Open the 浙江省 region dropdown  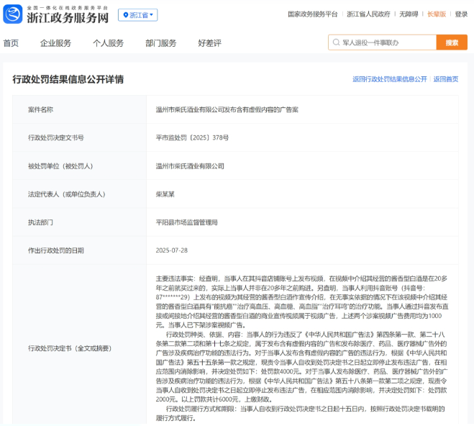tap(138, 15)
